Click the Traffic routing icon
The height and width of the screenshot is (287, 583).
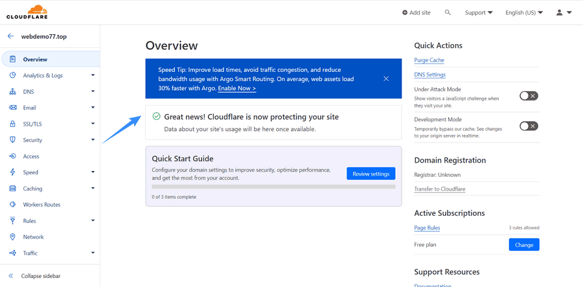13,253
